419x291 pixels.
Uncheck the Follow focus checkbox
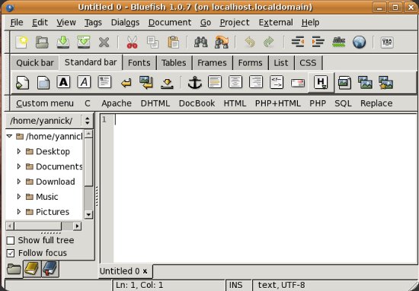coord(11,253)
